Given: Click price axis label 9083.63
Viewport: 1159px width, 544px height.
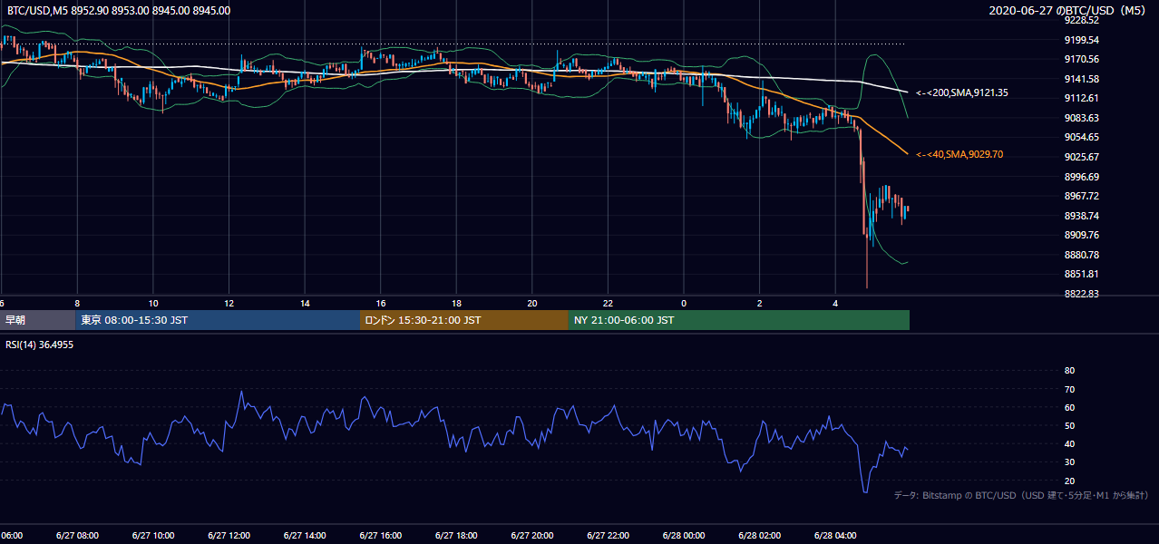Looking at the screenshot, I should click(1082, 118).
